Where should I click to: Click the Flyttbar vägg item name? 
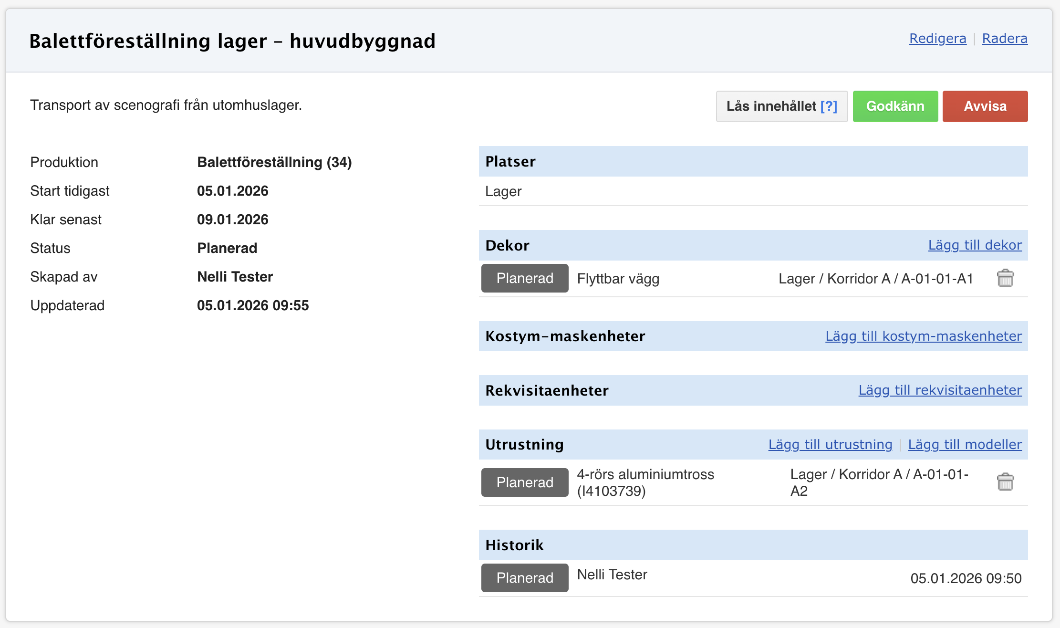(x=618, y=279)
